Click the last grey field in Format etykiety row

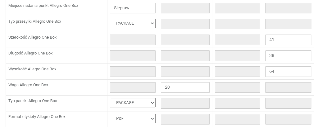[288, 119]
